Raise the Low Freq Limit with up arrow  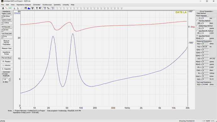pyautogui.click(x=2, y=36)
